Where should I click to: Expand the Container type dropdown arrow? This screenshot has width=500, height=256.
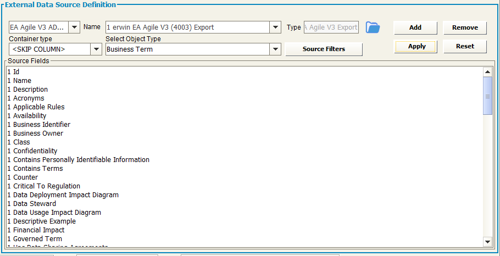tap(96, 49)
